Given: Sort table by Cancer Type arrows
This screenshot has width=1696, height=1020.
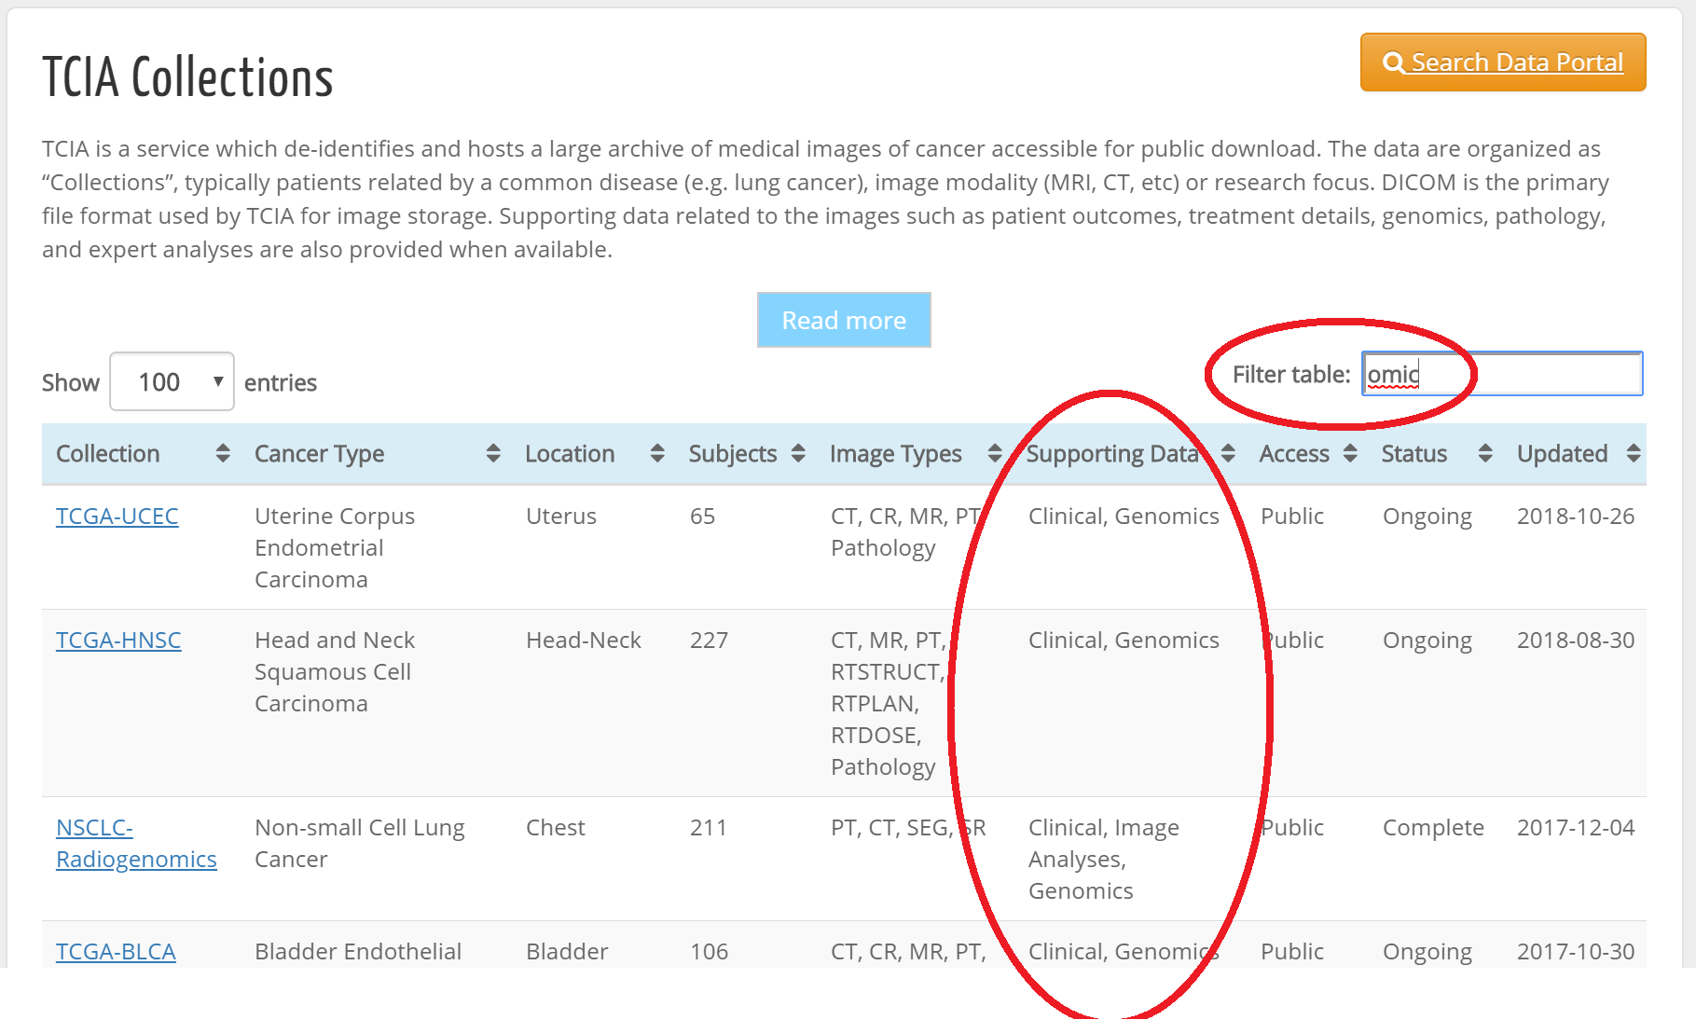Looking at the screenshot, I should (x=493, y=454).
